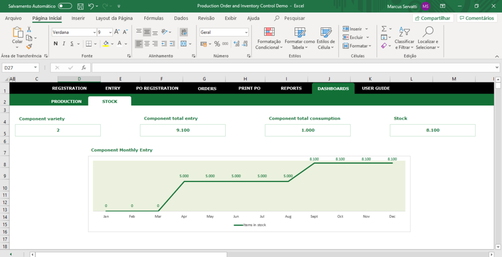
Task: Expand the Name Box dropdown arrow
Action: pyautogui.click(x=35, y=67)
